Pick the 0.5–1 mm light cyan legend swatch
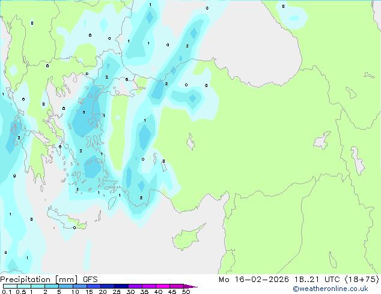Screen dimensions: 381x294 pyautogui.click(x=24, y=286)
